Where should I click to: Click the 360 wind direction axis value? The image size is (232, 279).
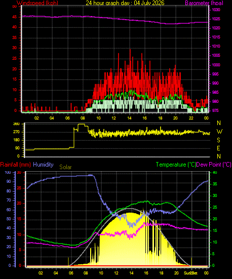click(16, 124)
